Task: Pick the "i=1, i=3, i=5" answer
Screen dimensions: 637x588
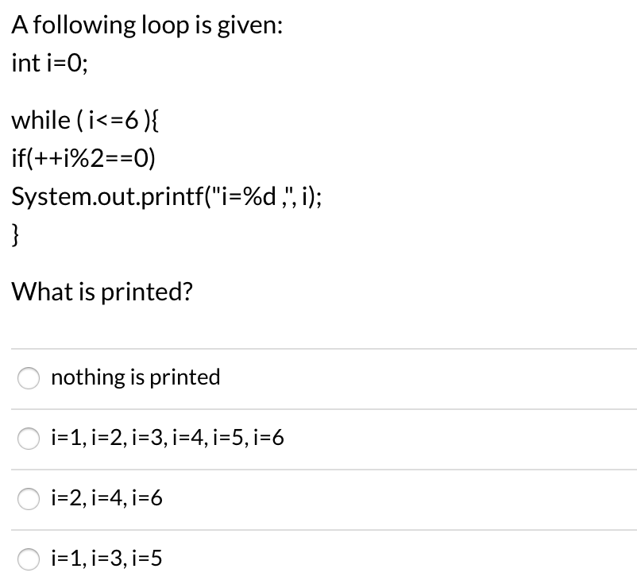Action: 29,559
